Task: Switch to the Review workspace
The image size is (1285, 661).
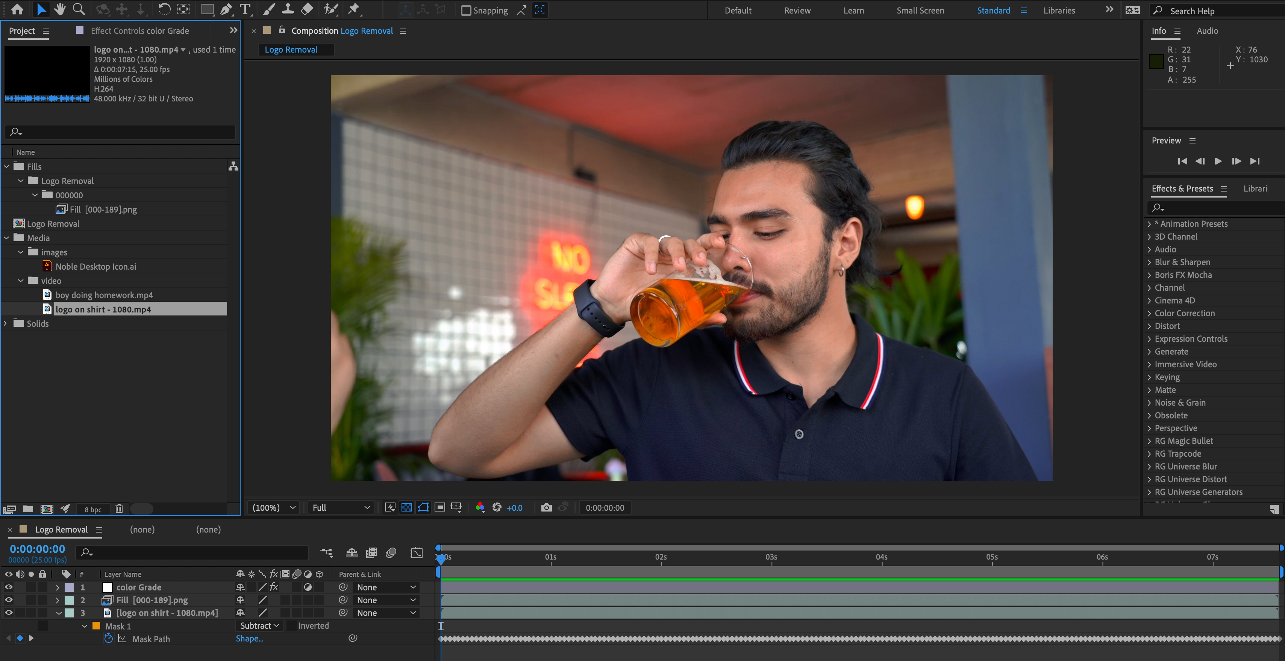Action: coord(797,10)
